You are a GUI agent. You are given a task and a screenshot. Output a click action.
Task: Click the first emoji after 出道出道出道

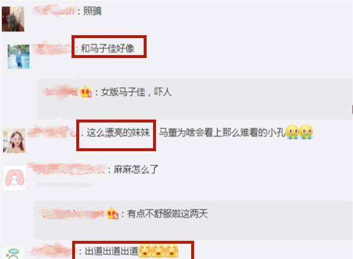tap(145, 251)
